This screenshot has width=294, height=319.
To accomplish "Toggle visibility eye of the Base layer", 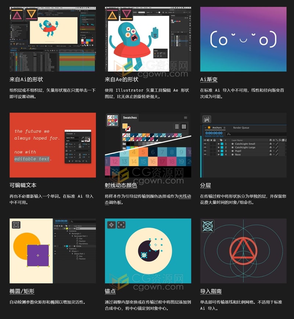I will coord(205,155).
